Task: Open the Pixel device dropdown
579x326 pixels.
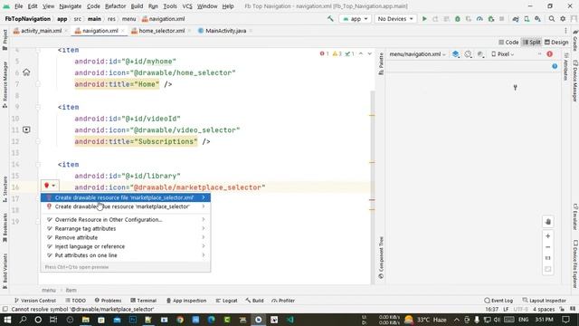Action: point(503,54)
